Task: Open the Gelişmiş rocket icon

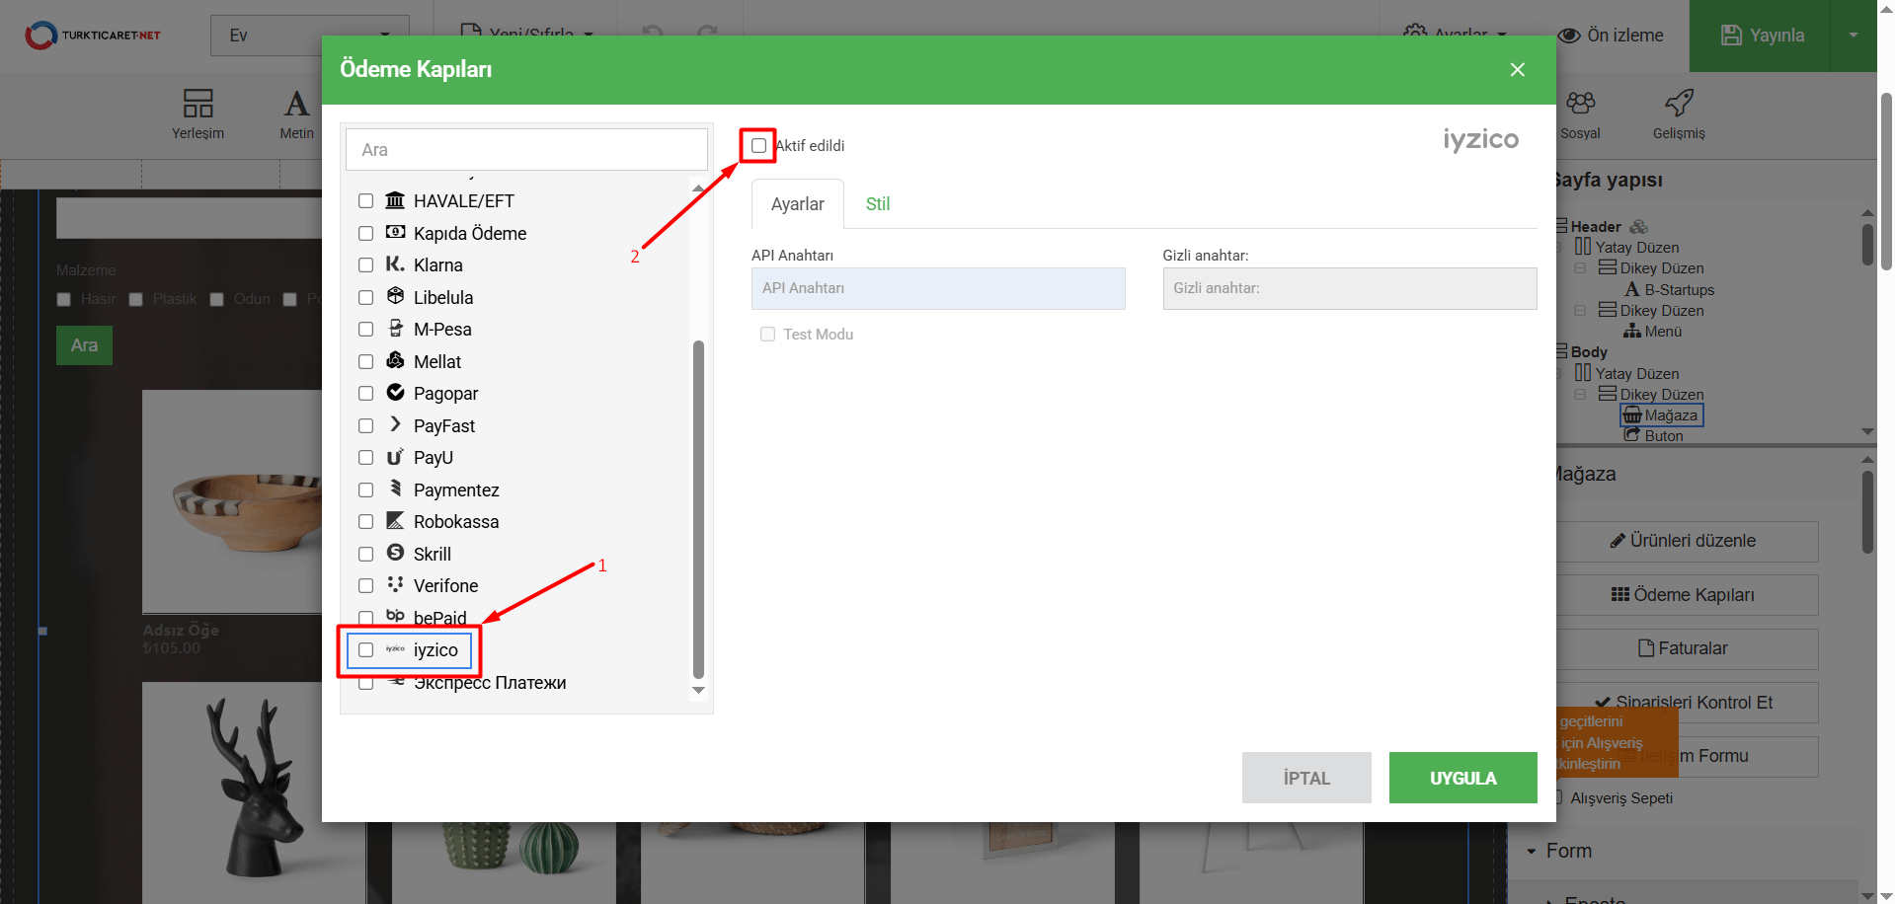Action: coord(1679,104)
